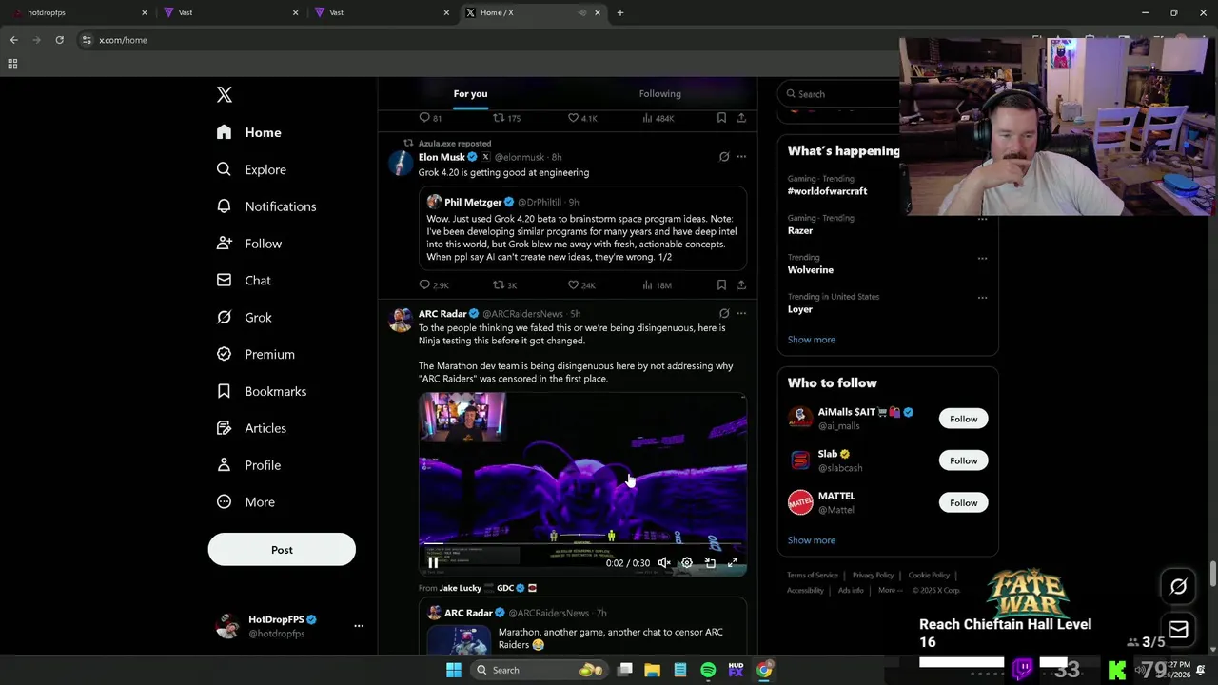Click the Follow people icon in sidebar
This screenshot has width=1218, height=685.
point(224,244)
